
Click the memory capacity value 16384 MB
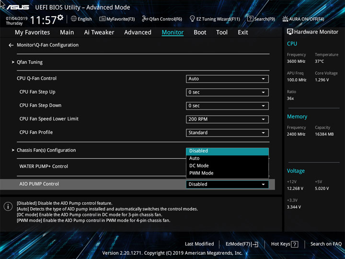click(x=324, y=134)
